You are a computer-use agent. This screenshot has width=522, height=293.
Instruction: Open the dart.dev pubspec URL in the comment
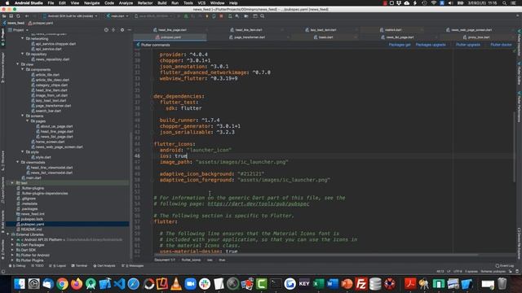coord(258,203)
